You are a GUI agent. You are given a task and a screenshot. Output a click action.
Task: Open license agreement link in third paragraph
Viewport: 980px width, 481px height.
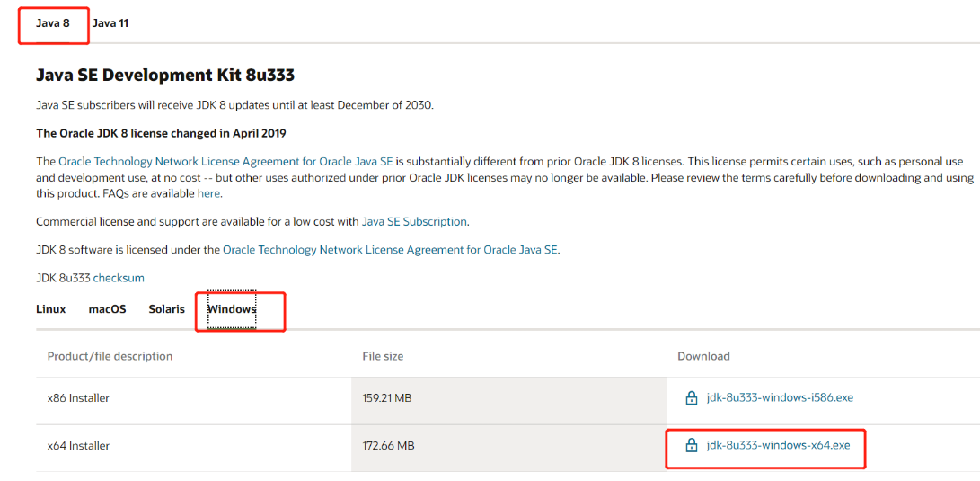225,161
